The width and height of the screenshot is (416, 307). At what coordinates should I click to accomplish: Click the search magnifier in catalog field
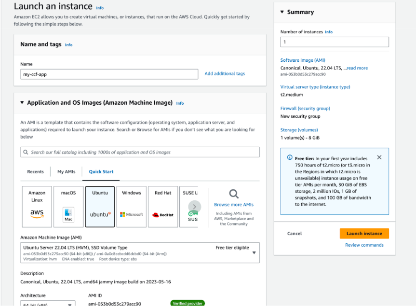26,152
